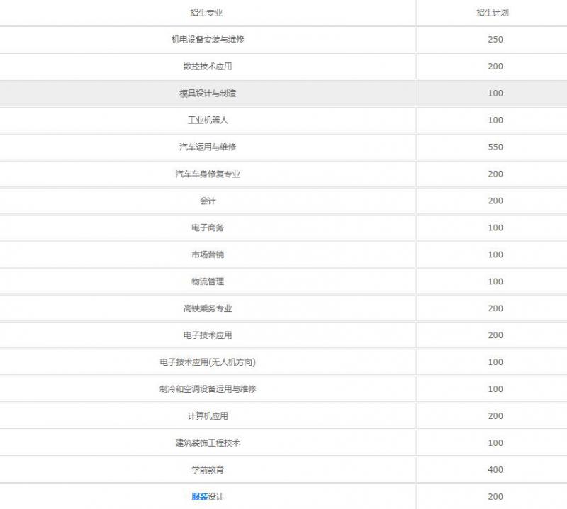Select the 机电设备安装与维修 major cell
This screenshot has width=567, height=509.
[x=207, y=40]
